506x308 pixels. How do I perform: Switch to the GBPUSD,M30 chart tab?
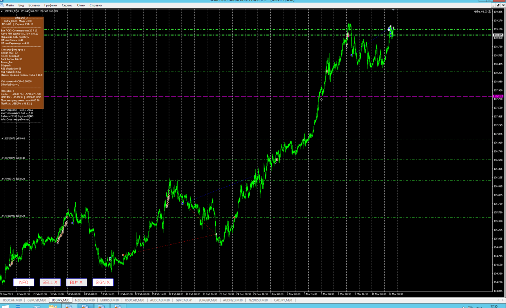[37, 301]
